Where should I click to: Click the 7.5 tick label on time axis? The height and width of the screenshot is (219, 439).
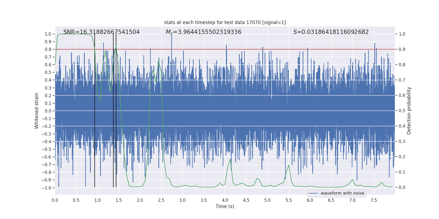click(x=374, y=200)
